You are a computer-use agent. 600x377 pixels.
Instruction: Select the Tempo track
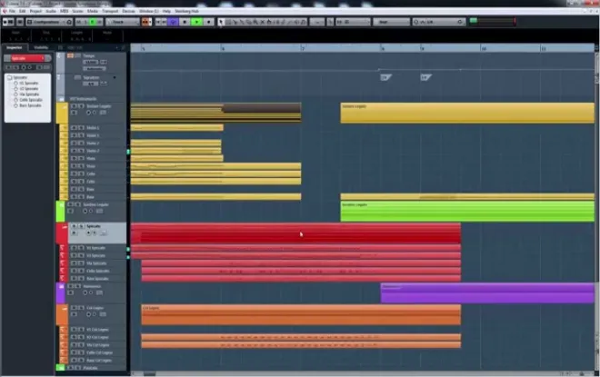click(x=89, y=55)
